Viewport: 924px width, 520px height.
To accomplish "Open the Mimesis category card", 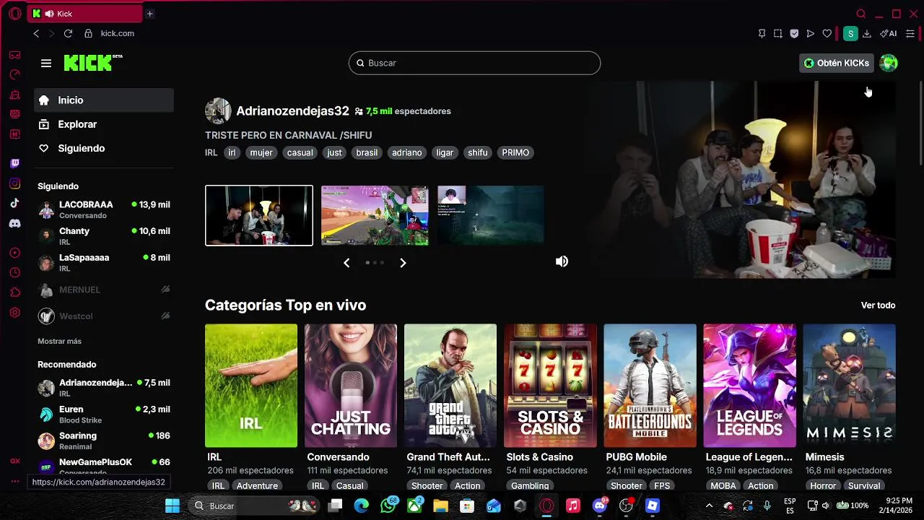I will (850, 386).
